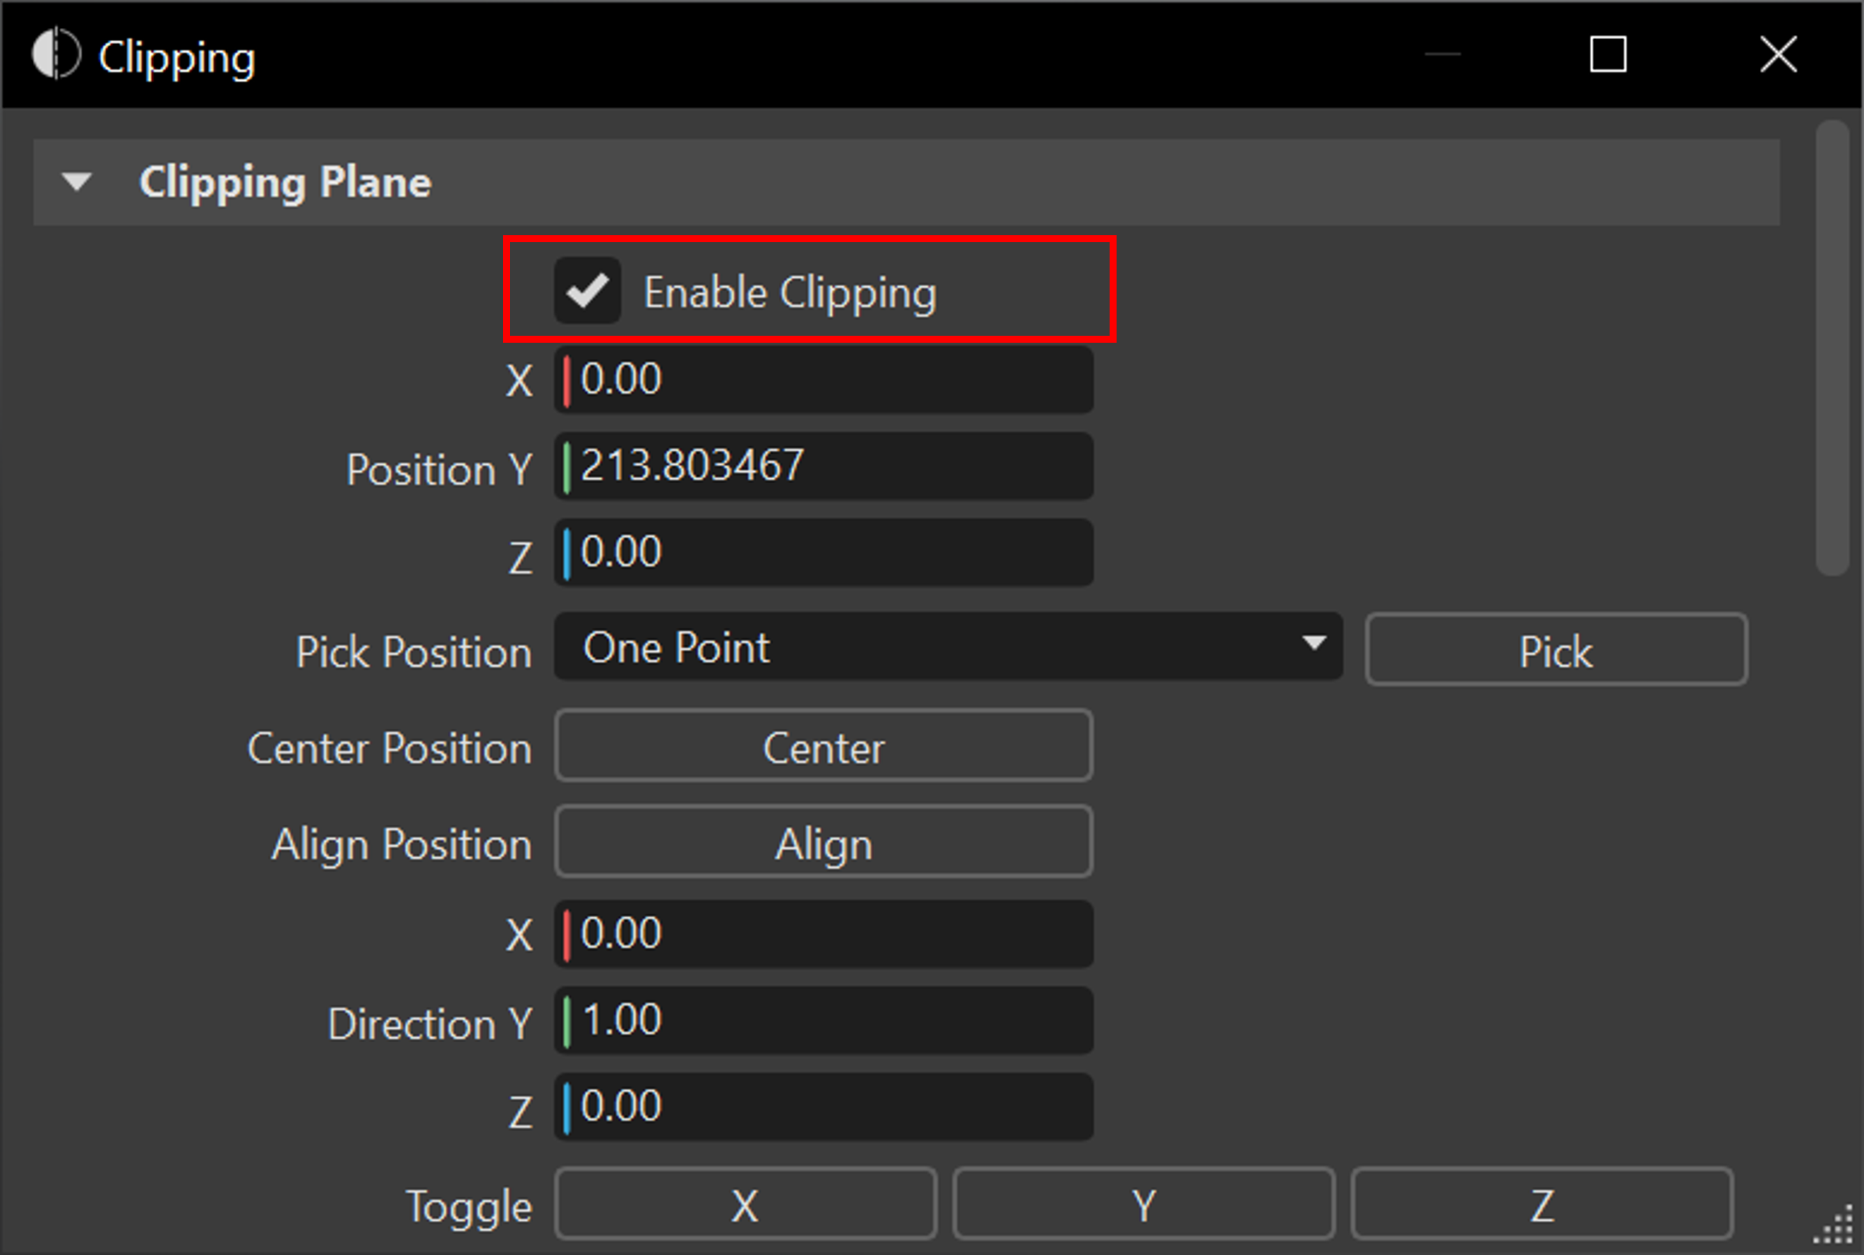The image size is (1864, 1255).
Task: Close the Clipping window
Action: click(x=1777, y=54)
